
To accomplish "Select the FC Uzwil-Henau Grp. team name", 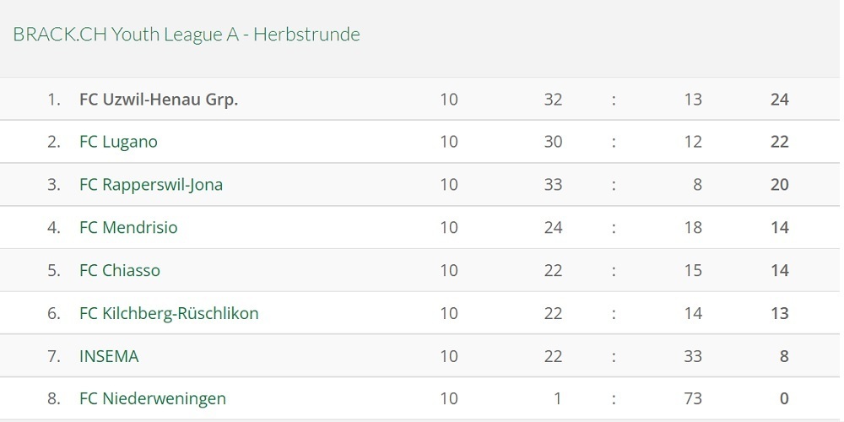I will pos(159,100).
